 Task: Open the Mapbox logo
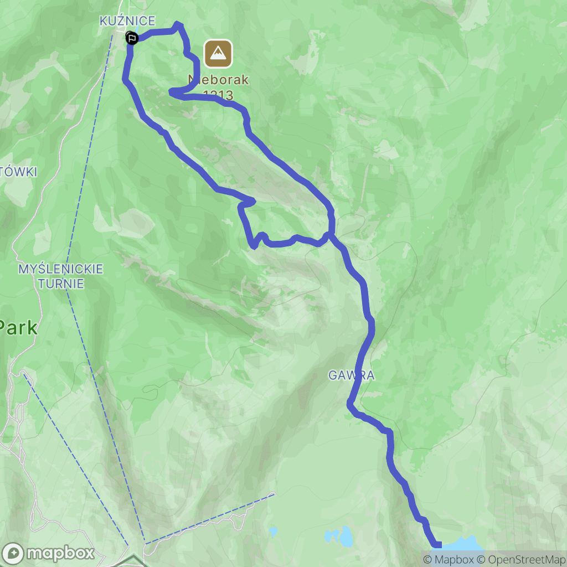[48, 553]
